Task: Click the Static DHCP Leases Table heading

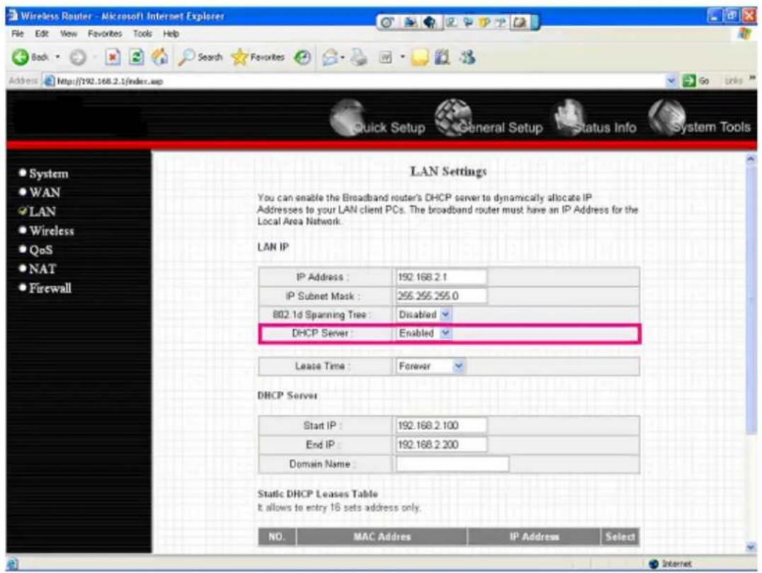Action: click(x=317, y=494)
